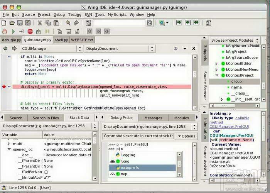Open the Browse Project Modules dropdown
Screen dimensions: 270x193
coord(235,40)
